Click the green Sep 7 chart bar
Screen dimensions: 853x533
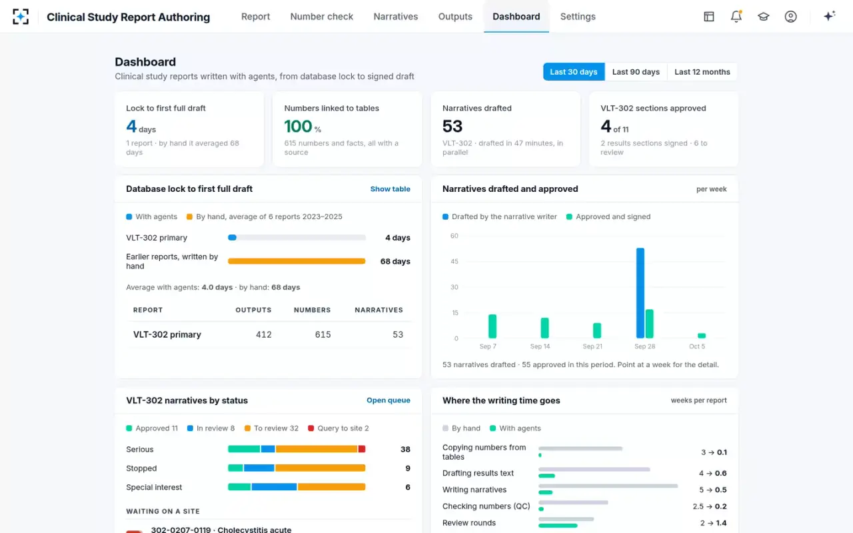(x=492, y=326)
